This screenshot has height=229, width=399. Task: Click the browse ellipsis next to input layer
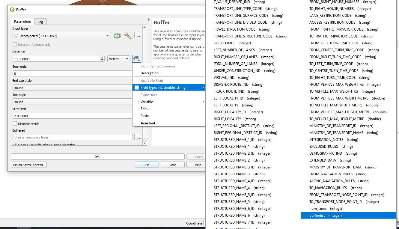(x=138, y=35)
